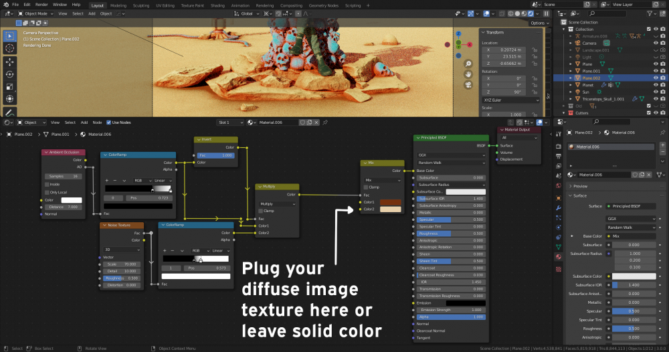The image size is (669, 352).
Task: Toggle Clamp checkbox in Mix node
Action: coord(366,187)
